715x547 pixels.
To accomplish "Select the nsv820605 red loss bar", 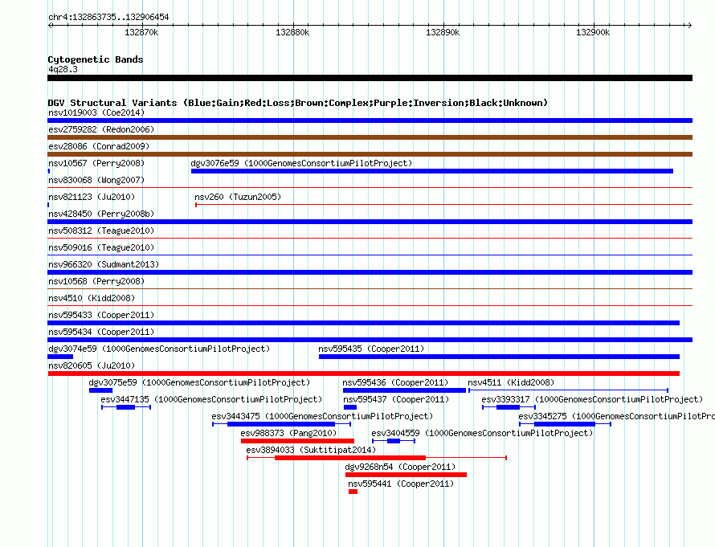I will 363,374.
